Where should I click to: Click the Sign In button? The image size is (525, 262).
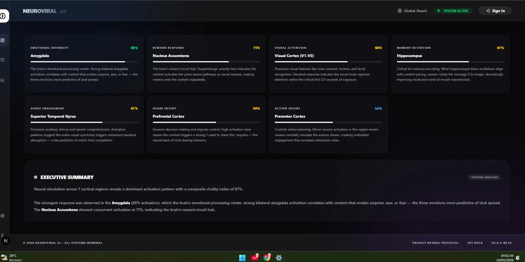click(495, 11)
